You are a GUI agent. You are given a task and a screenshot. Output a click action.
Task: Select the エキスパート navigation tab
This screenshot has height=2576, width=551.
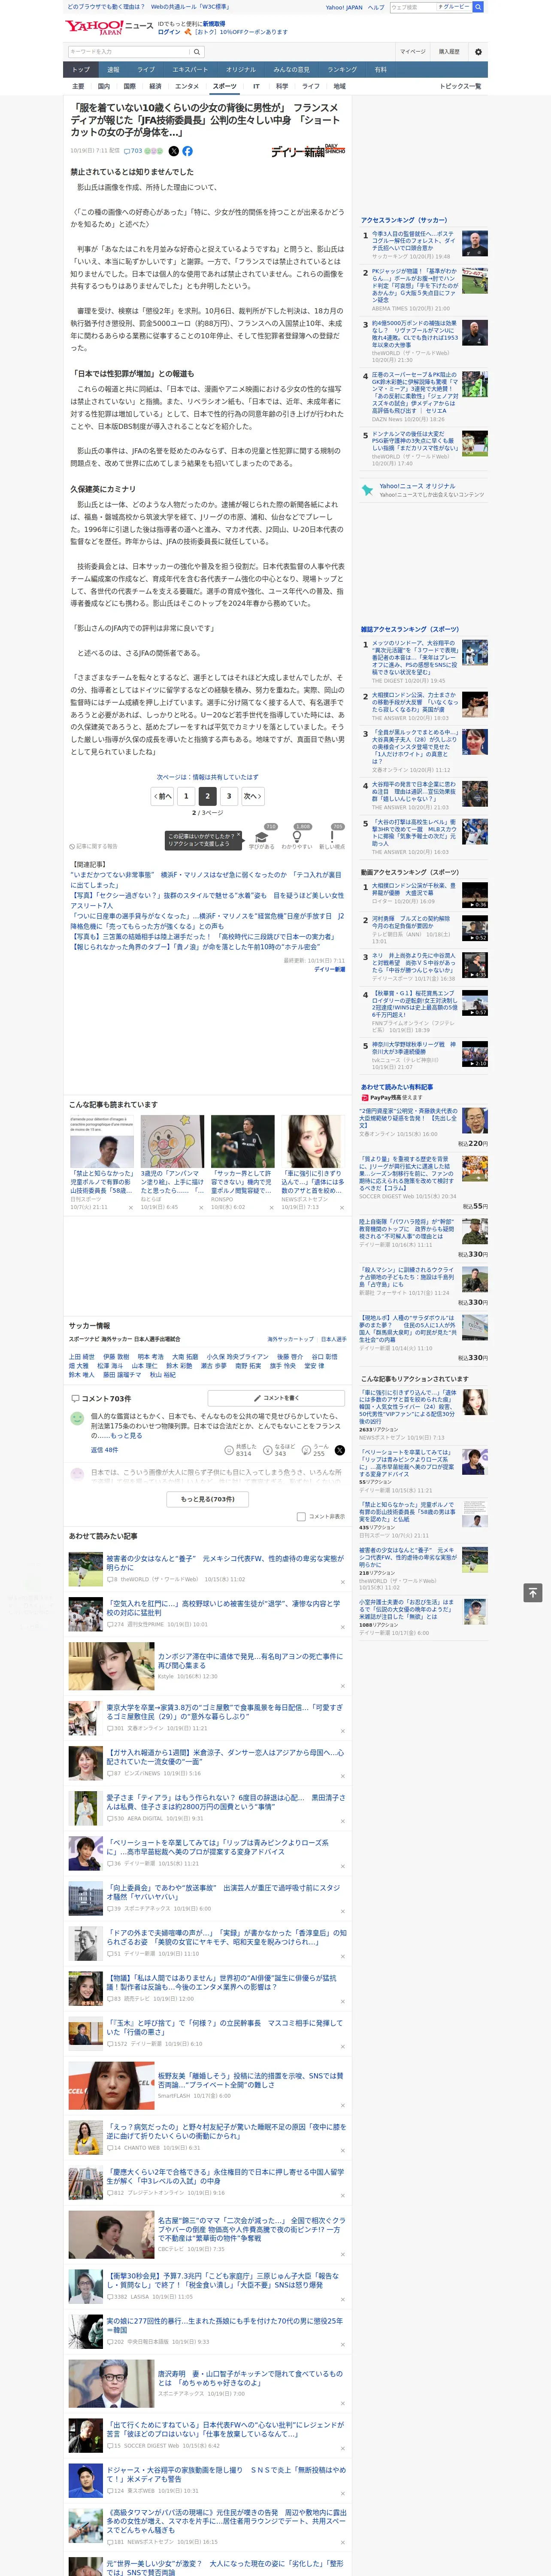[x=190, y=70]
